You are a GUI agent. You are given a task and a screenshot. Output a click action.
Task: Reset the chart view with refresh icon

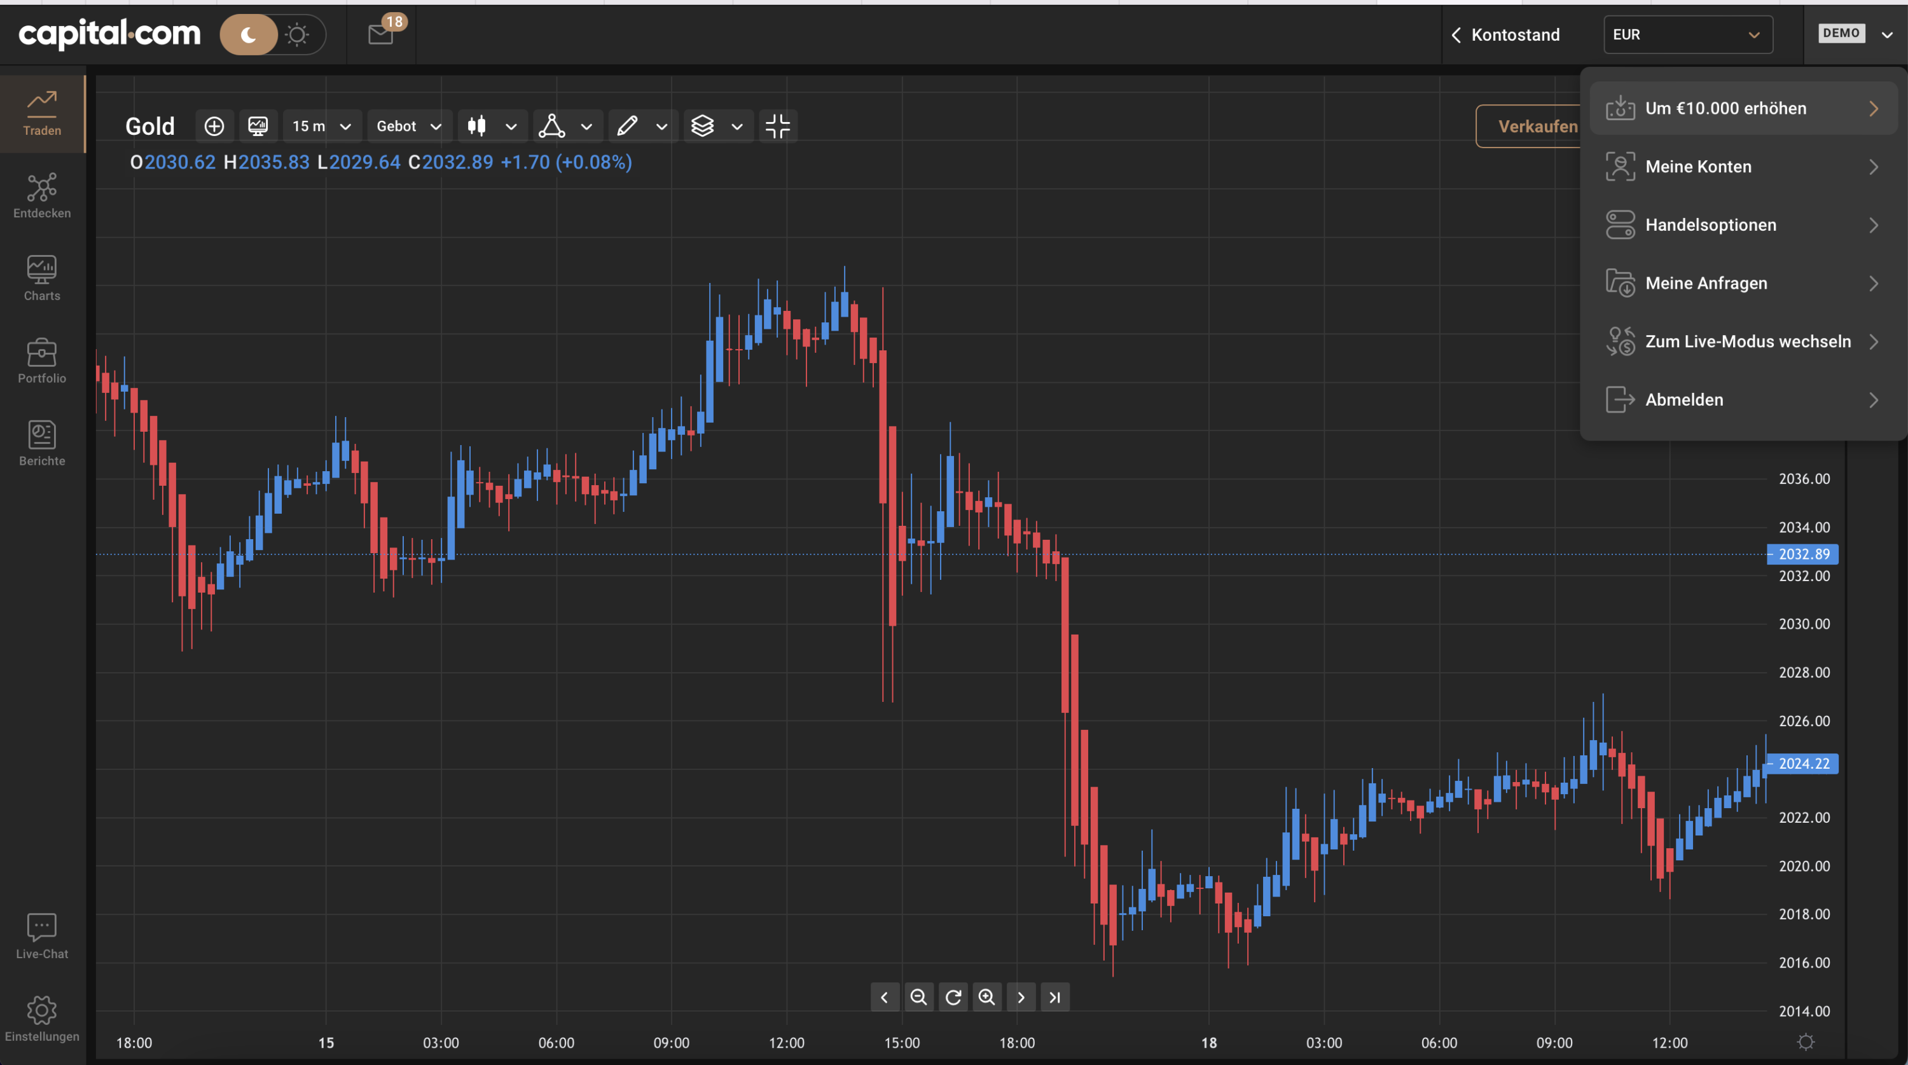pos(953,997)
